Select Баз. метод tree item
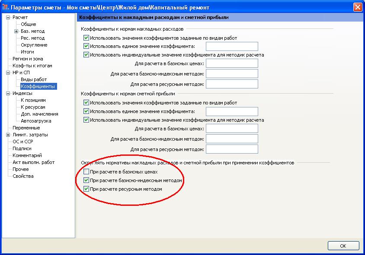365x255 pixels. point(32,31)
